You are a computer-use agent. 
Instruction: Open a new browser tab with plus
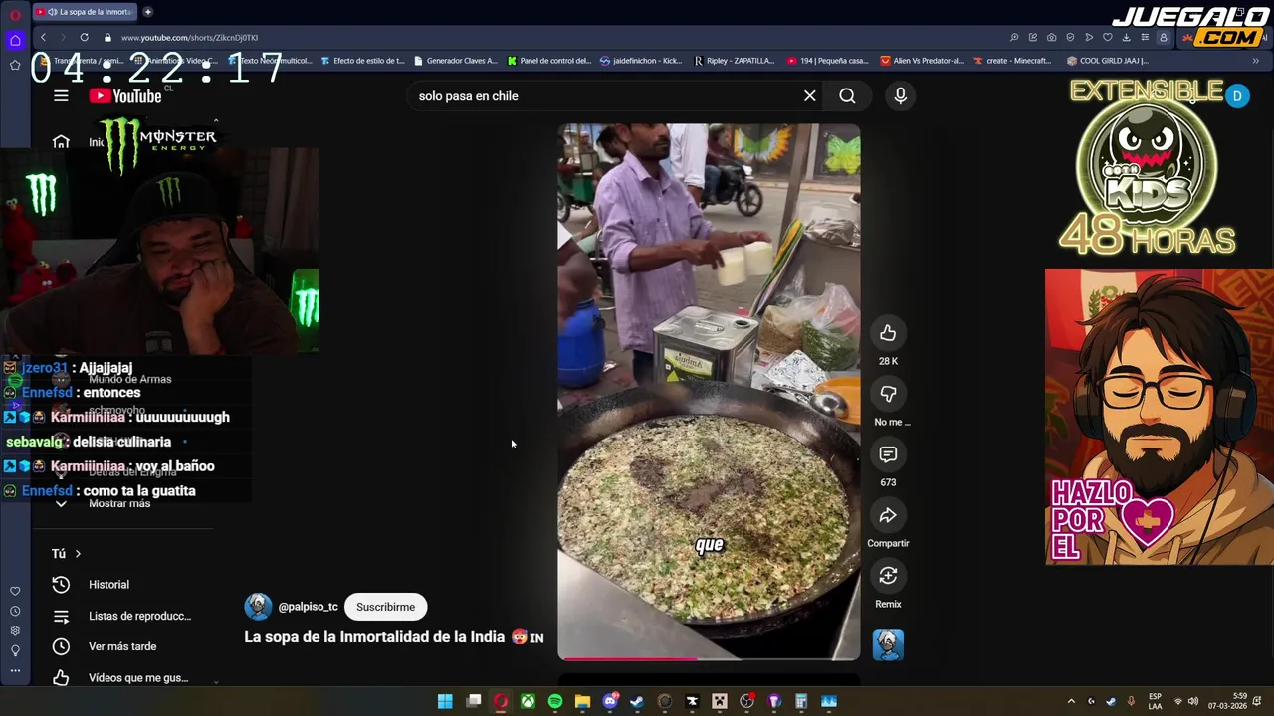pyautogui.click(x=147, y=12)
